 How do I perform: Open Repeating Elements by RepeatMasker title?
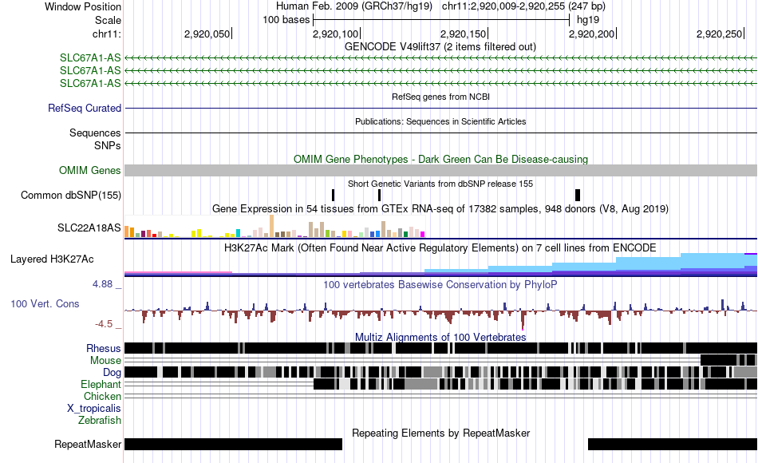pos(440,433)
